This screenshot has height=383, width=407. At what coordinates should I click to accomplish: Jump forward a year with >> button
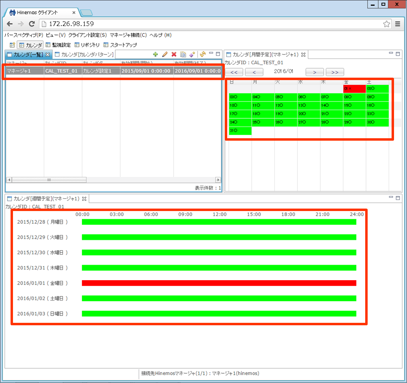coord(335,72)
